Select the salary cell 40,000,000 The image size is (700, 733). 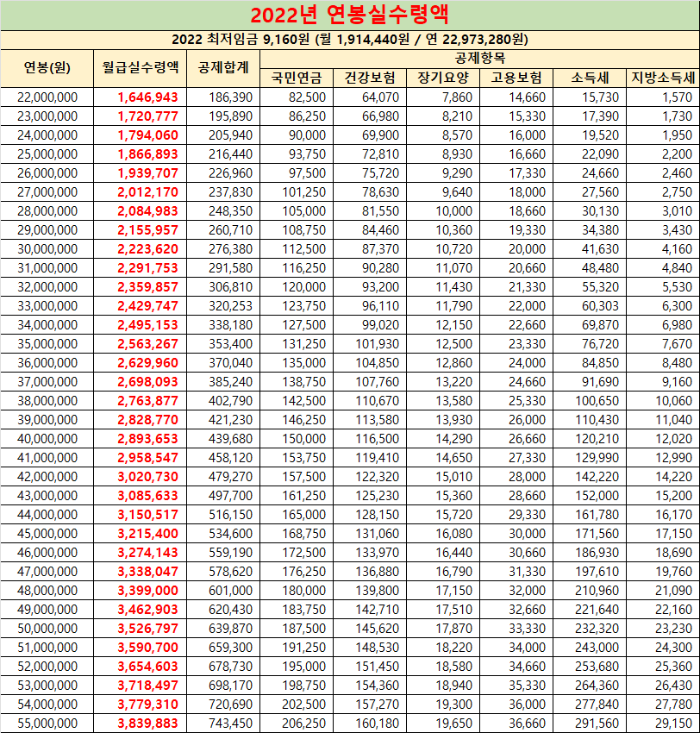pos(47,439)
